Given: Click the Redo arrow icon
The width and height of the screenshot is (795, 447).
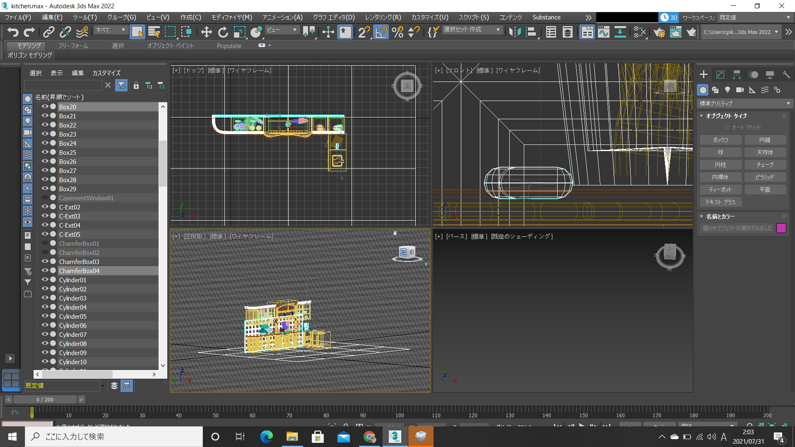Looking at the screenshot, I should click(29, 32).
